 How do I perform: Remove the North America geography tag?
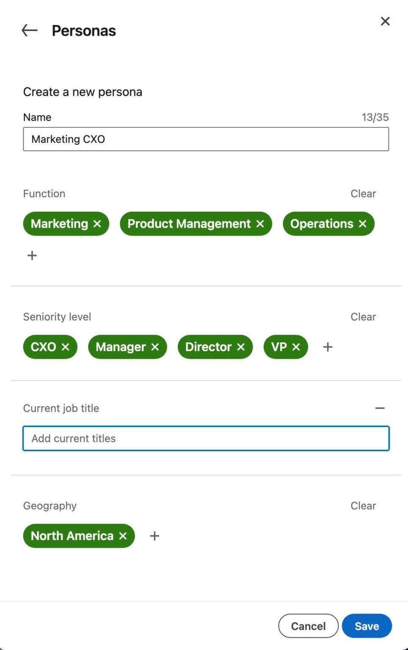pyautogui.click(x=123, y=536)
